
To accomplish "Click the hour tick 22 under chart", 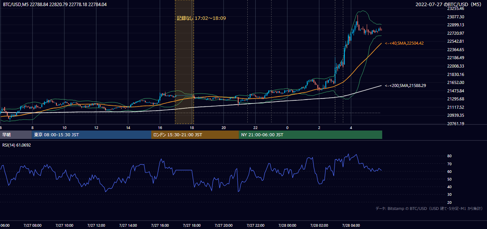I will click(x=256, y=127).
